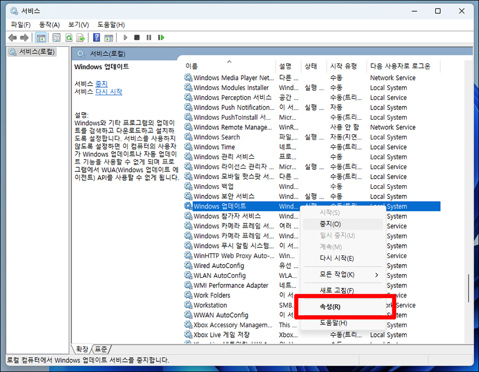Sort by 다음 사용자로 로그온 column header
Image resolution: width=479 pixels, height=372 pixels.
pos(403,66)
